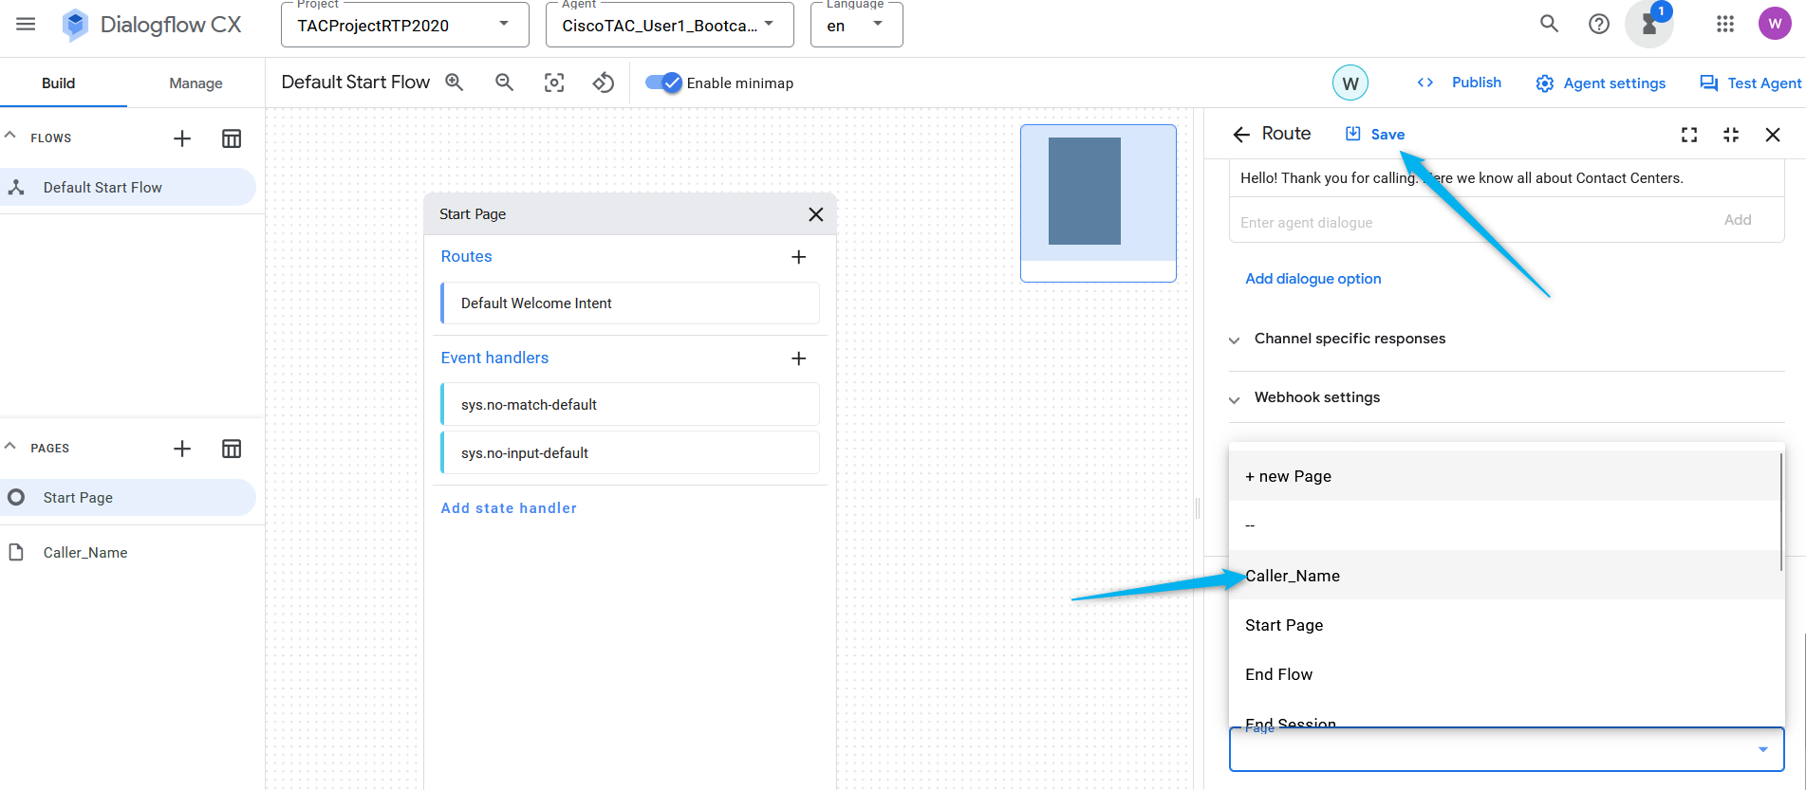This screenshot has width=1806, height=790.
Task: Open the flows table view icon
Action: point(232,138)
